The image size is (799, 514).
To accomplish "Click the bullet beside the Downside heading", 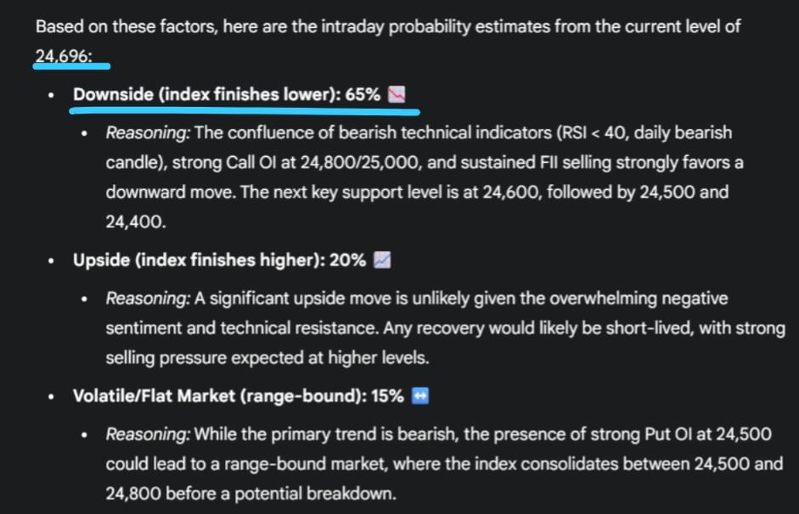I will click(x=53, y=96).
